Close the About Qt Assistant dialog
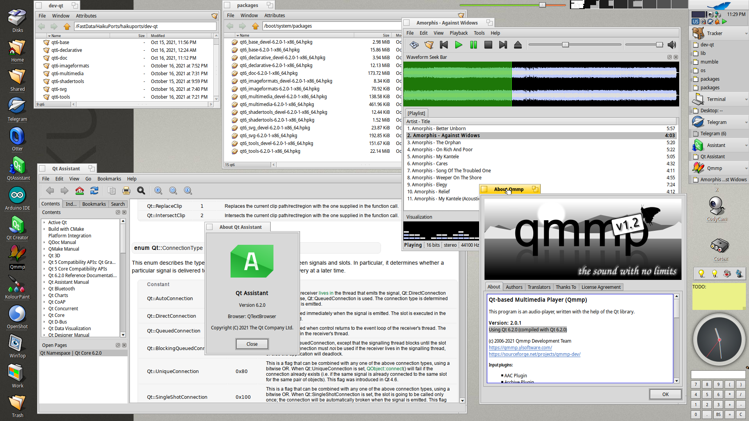Viewport: 749px width, 421px height. (x=252, y=344)
